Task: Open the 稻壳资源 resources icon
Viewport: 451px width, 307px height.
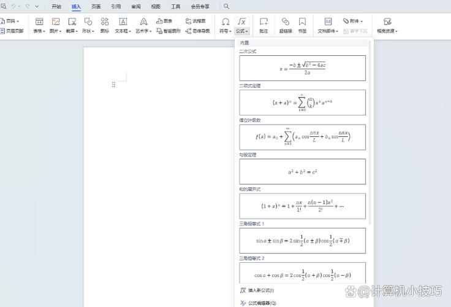Action: [387, 21]
